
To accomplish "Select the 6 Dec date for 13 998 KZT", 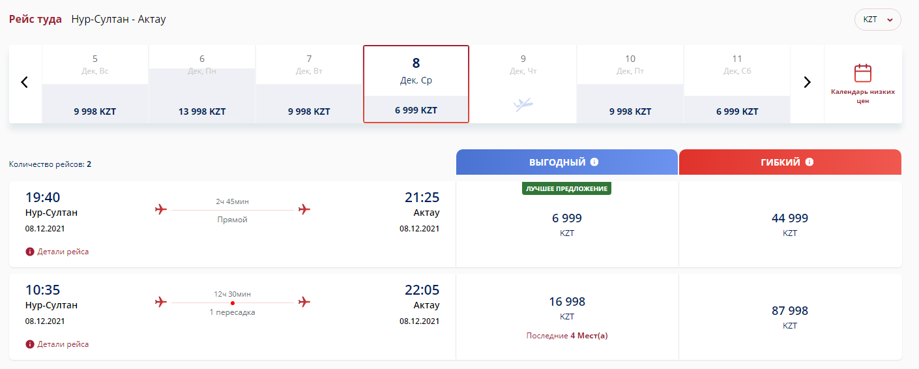I will (x=202, y=83).
